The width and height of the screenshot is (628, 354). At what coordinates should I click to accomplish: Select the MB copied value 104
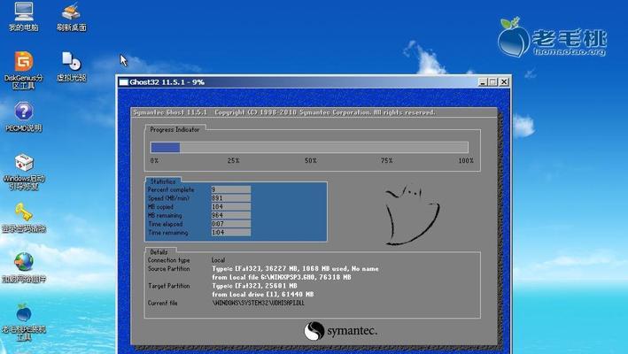point(230,207)
